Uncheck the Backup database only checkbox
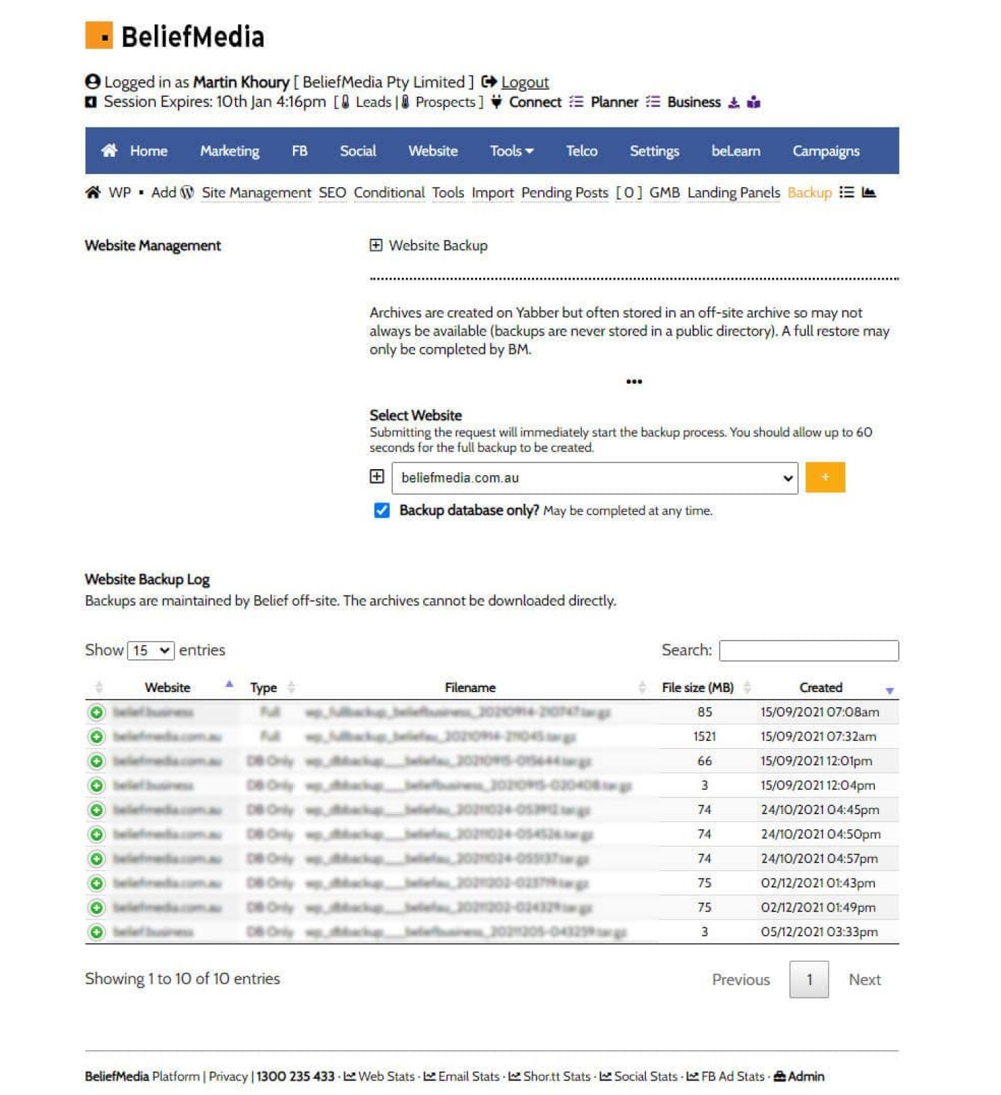 [382, 510]
